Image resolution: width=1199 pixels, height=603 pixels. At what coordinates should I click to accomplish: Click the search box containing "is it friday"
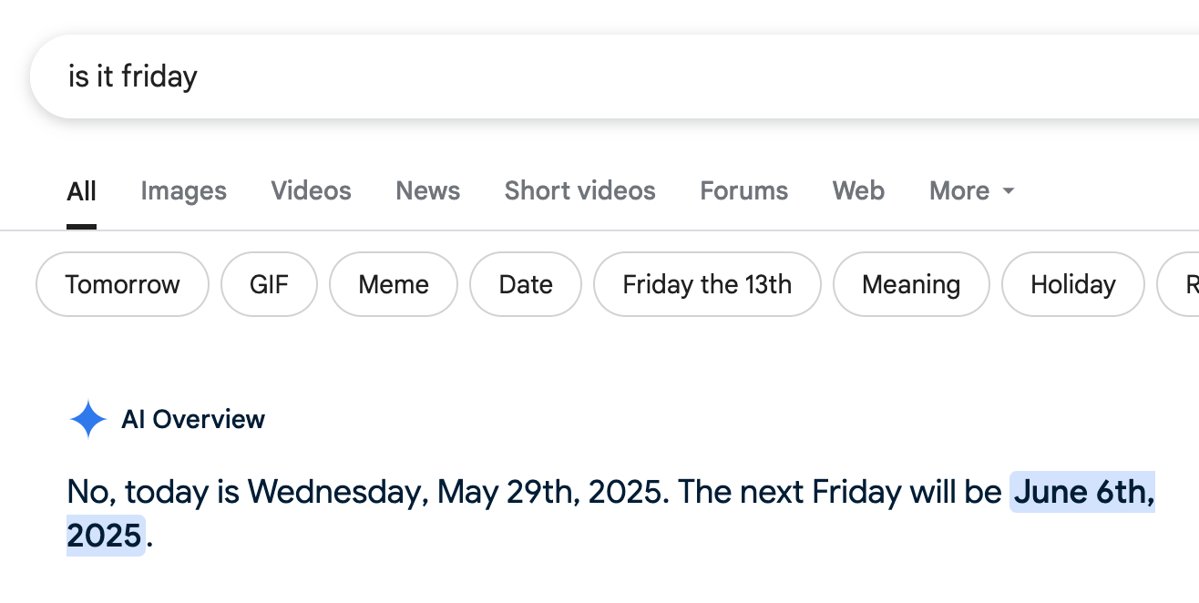(547, 77)
